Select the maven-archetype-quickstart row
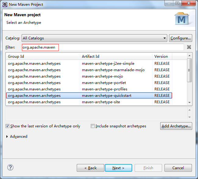This screenshot has height=179, width=198. [89, 95]
